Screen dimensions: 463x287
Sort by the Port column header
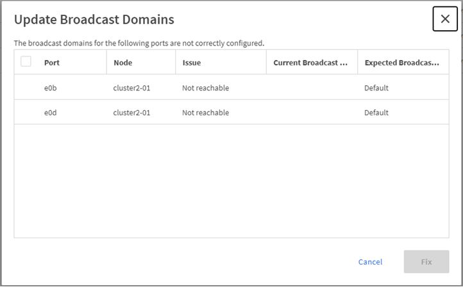(x=52, y=63)
